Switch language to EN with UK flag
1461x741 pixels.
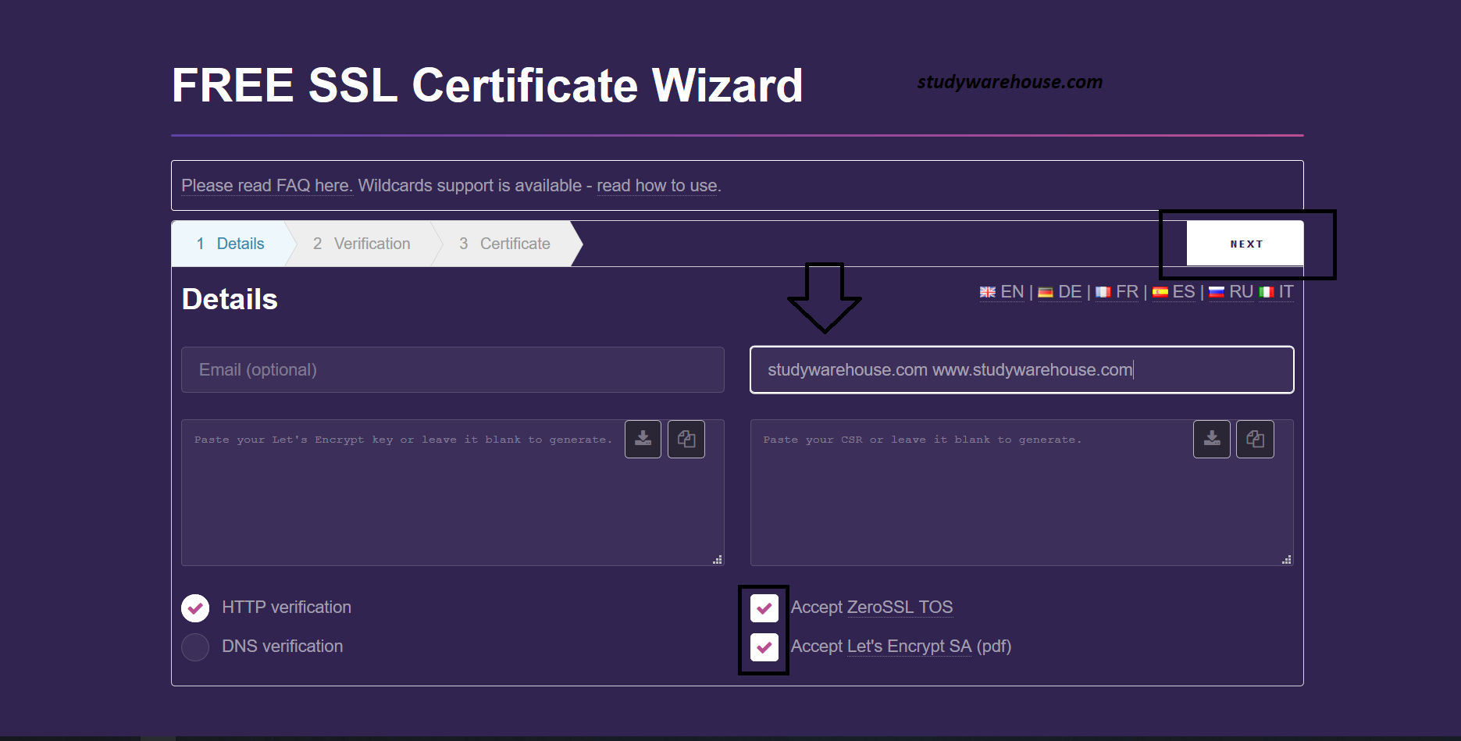pyautogui.click(x=1002, y=292)
